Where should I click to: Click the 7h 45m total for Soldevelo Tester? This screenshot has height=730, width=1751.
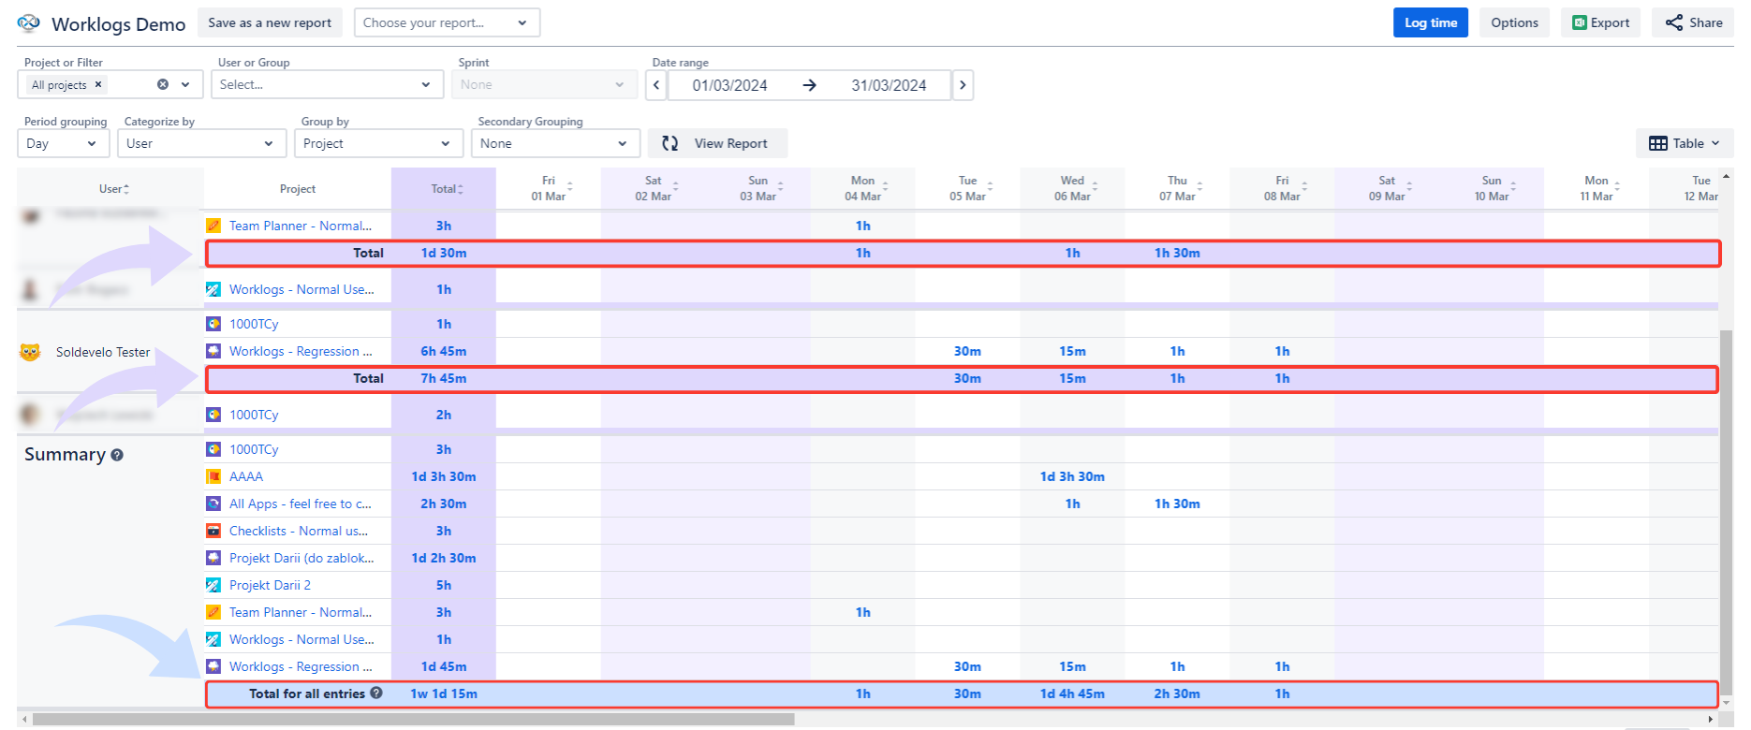point(444,378)
